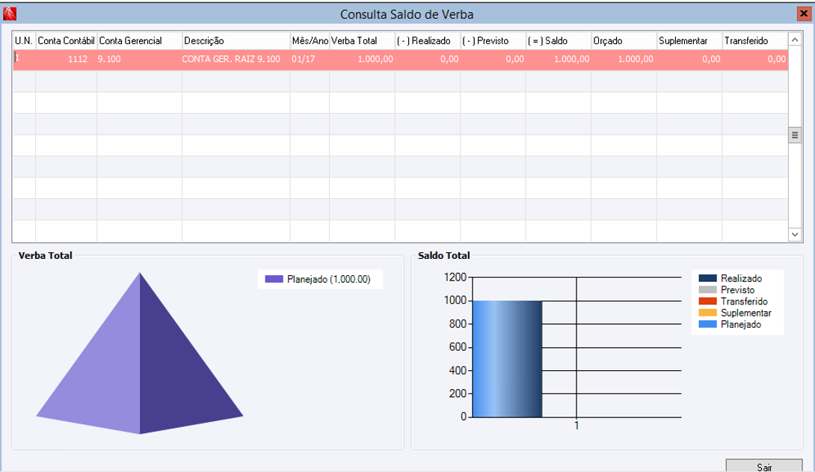Click the Descrição column header
815x472 pixels.
click(x=236, y=40)
